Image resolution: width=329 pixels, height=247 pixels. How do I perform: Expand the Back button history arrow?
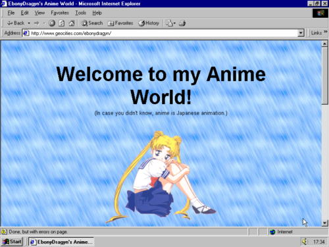(x=29, y=23)
